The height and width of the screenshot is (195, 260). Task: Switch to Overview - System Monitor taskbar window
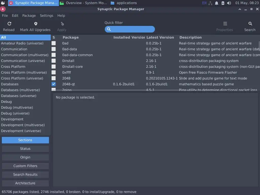(x=83, y=3)
